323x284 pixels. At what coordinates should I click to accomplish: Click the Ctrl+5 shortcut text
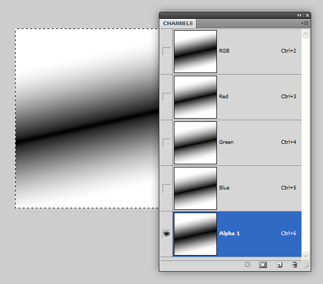289,187
